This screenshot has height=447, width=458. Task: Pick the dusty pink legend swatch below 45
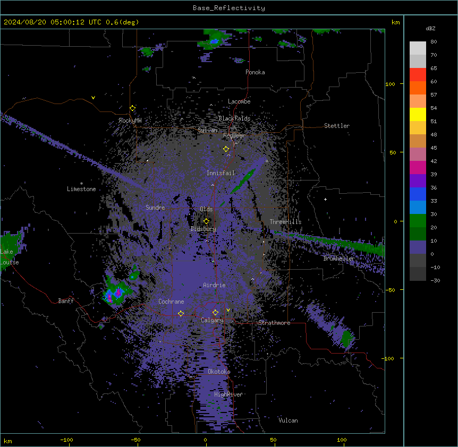click(x=418, y=154)
